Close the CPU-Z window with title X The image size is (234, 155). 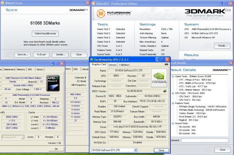click(x=62, y=64)
